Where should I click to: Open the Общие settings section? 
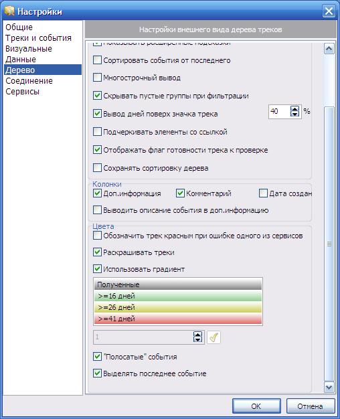(19, 27)
